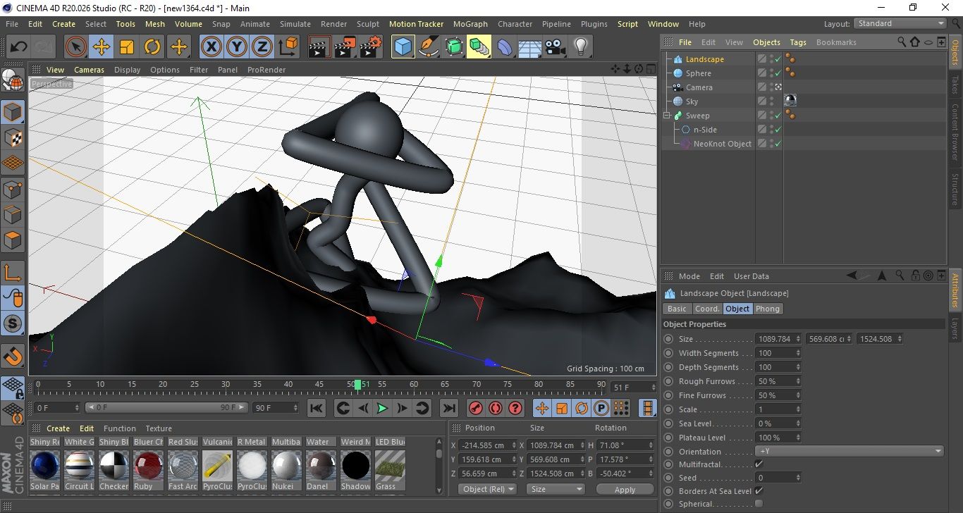
Task: Click Render View clapperboard icon
Action: pos(319,47)
